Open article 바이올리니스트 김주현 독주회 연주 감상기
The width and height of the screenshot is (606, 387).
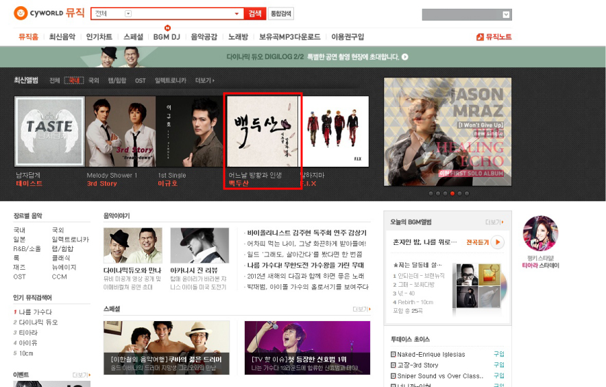point(307,233)
